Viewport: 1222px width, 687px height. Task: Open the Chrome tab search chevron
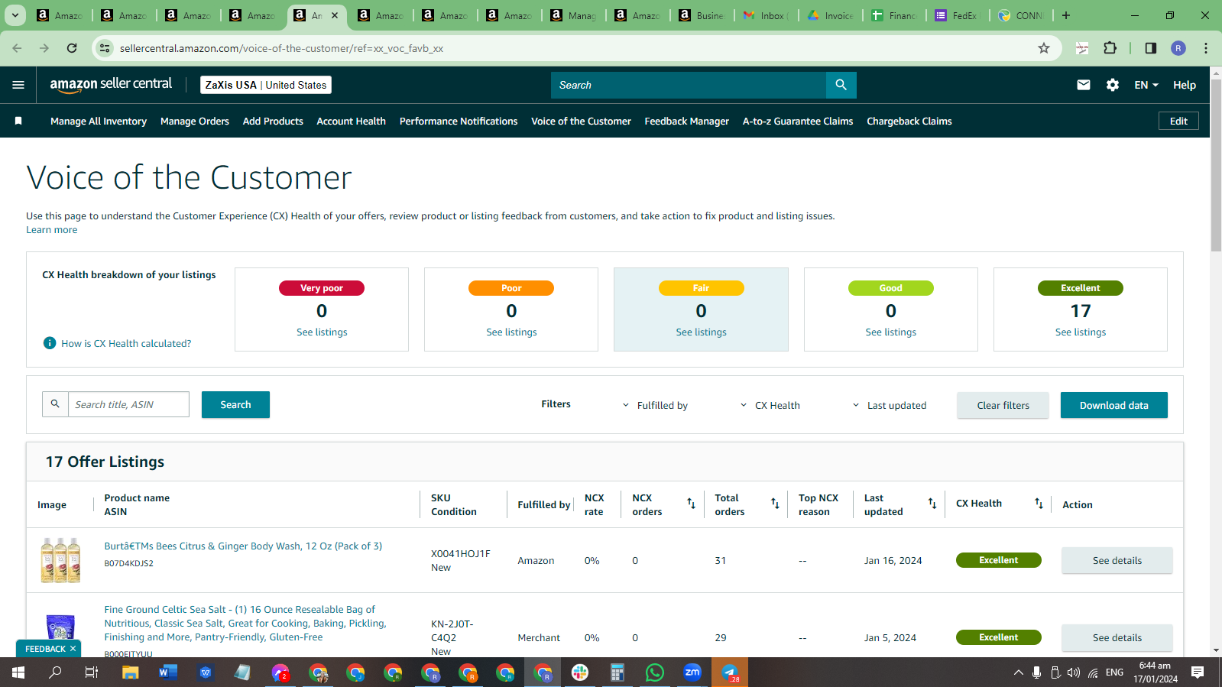coord(15,15)
